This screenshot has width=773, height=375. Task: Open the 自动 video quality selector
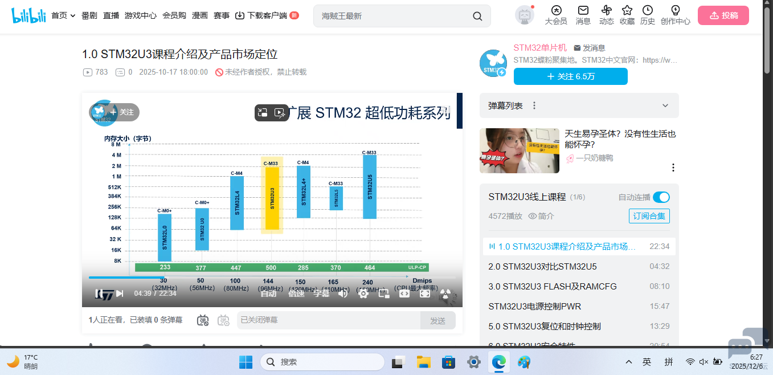tap(268, 294)
